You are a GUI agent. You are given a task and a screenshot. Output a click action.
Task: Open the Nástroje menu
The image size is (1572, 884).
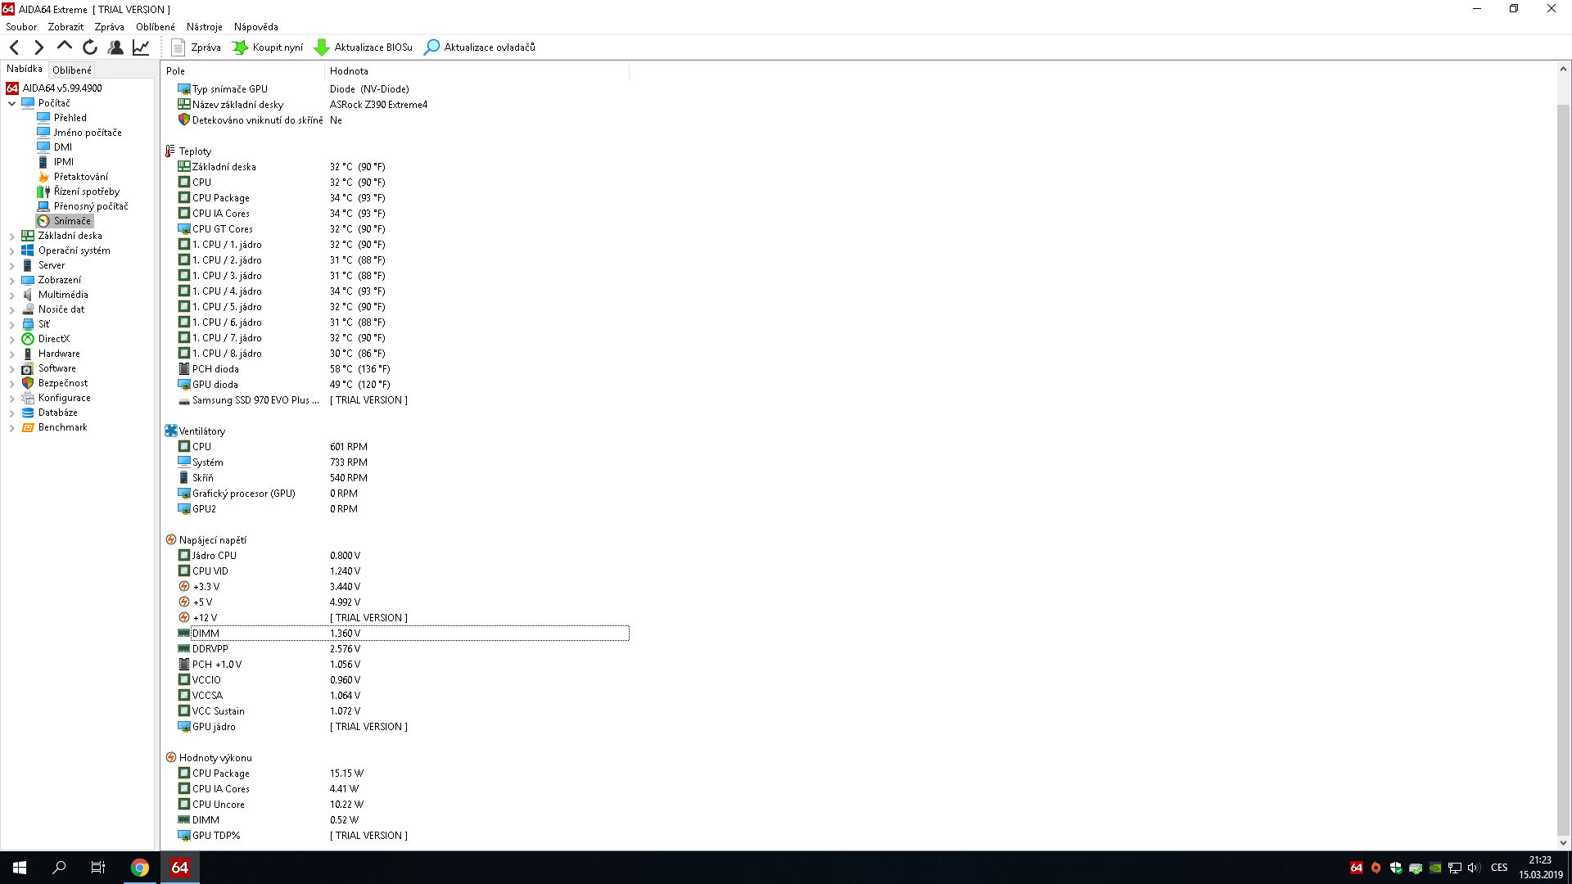pos(204,27)
